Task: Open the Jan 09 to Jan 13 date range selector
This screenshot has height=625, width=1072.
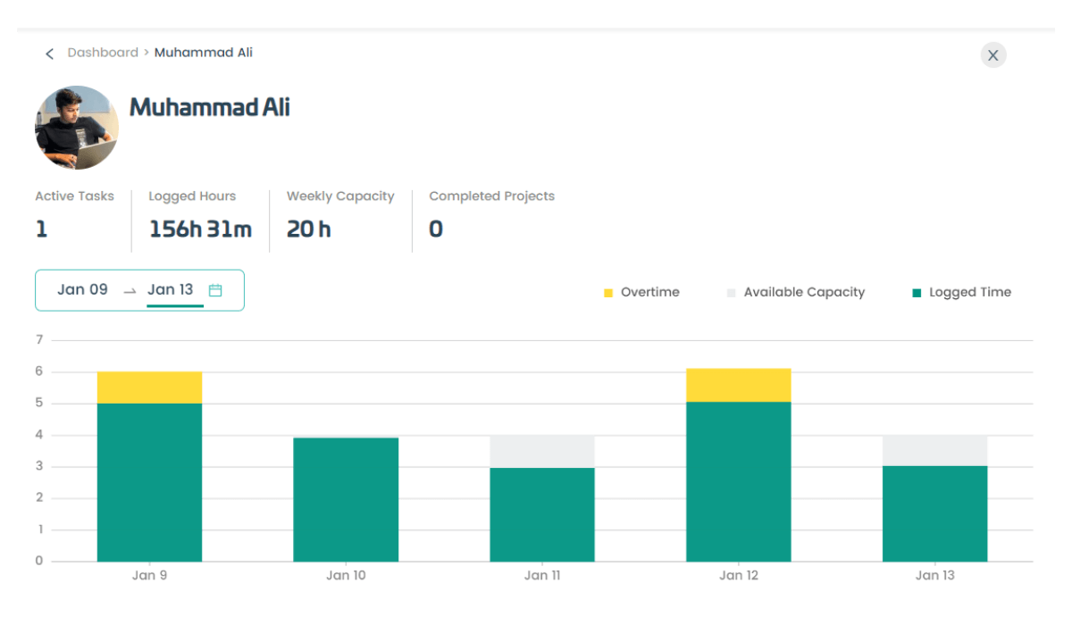Action: (139, 289)
